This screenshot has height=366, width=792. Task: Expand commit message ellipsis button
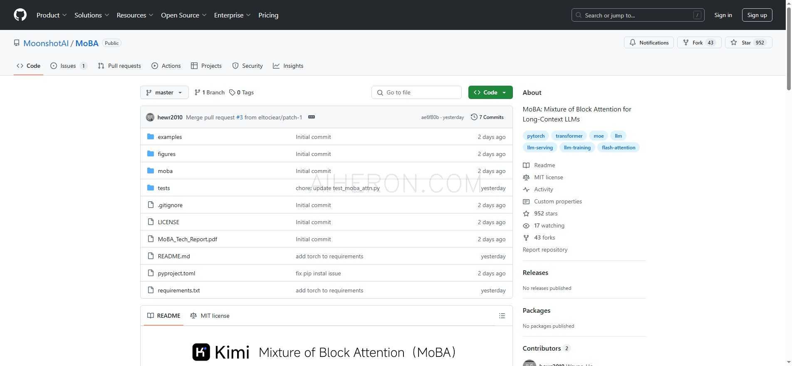click(311, 117)
